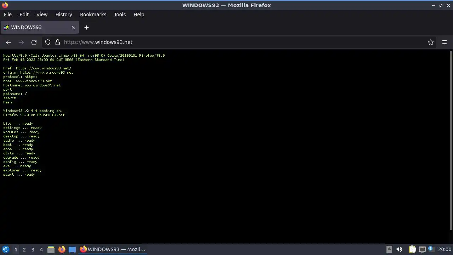Bookmark this page with the star
The image size is (453, 255).
click(431, 42)
